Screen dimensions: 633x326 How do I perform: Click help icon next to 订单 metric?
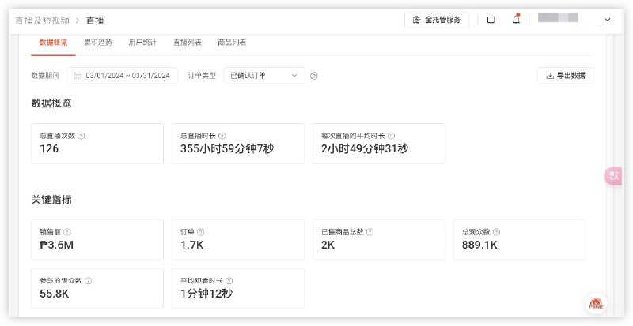[200, 232]
